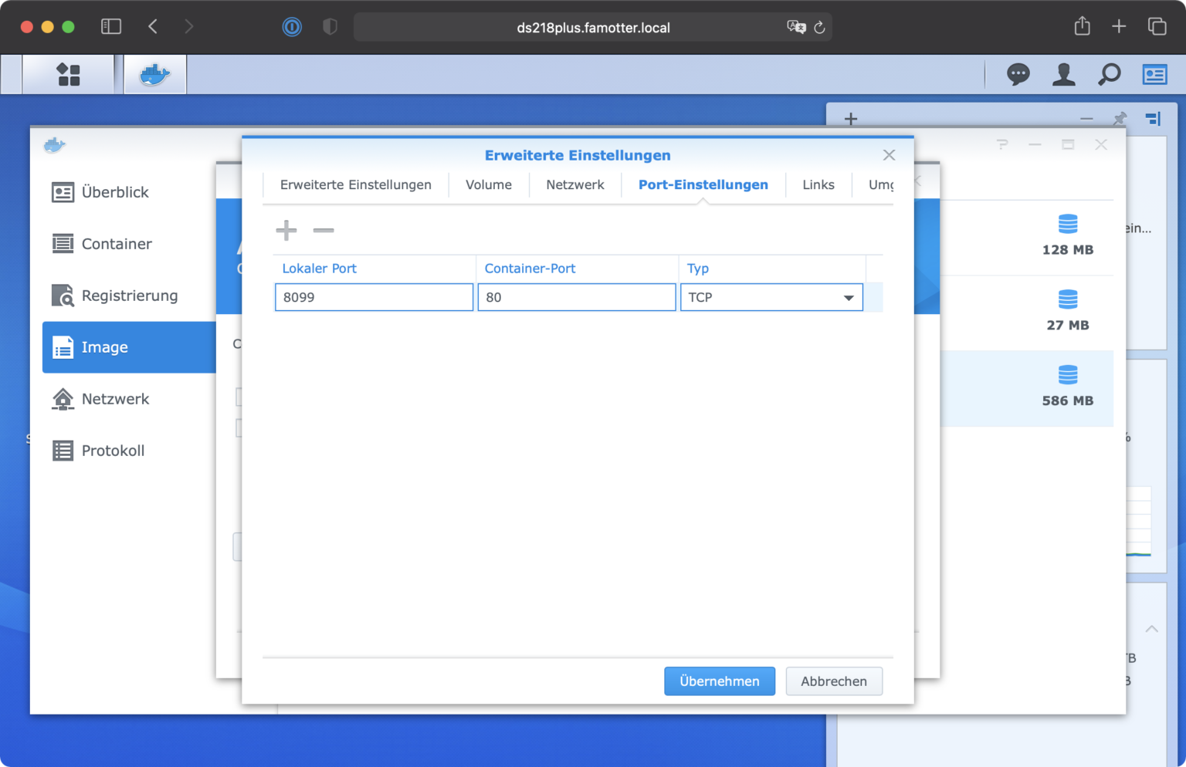Open the Protokoll section
Viewport: 1186px width, 767px height.
113,450
